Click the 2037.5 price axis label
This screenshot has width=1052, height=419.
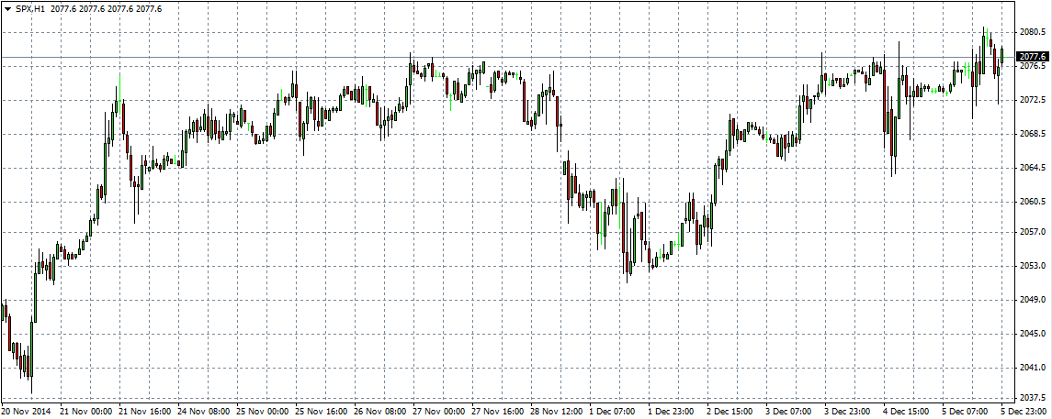1033,398
